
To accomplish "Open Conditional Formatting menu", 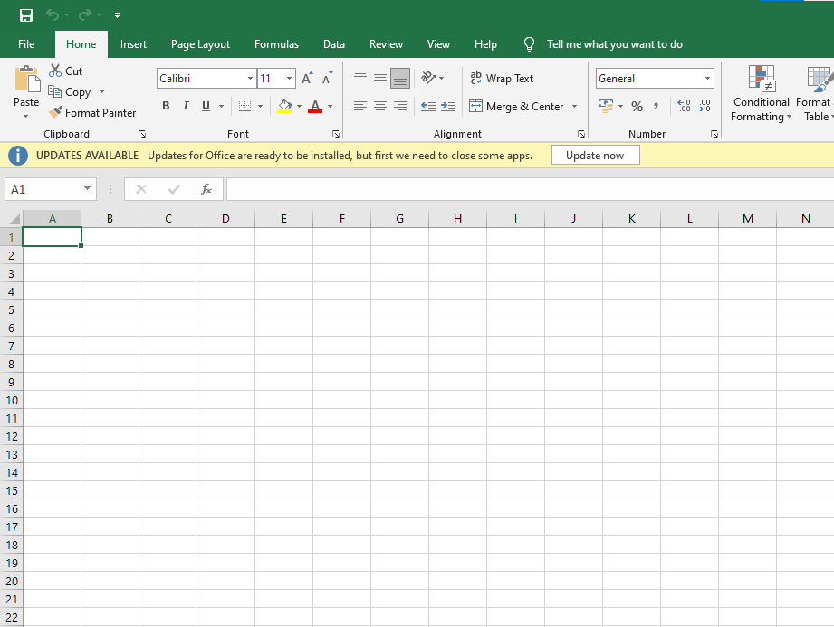I will pyautogui.click(x=762, y=94).
